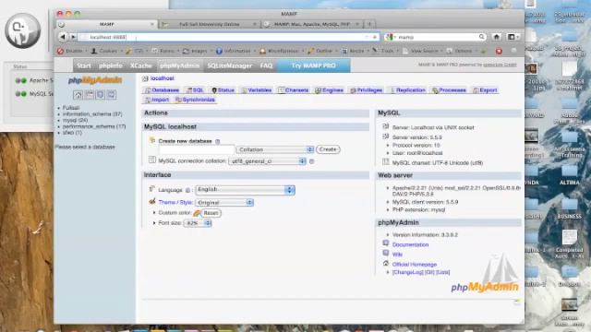The image size is (591, 332).
Task: Expand the Font size option arrow
Action: coord(154,223)
